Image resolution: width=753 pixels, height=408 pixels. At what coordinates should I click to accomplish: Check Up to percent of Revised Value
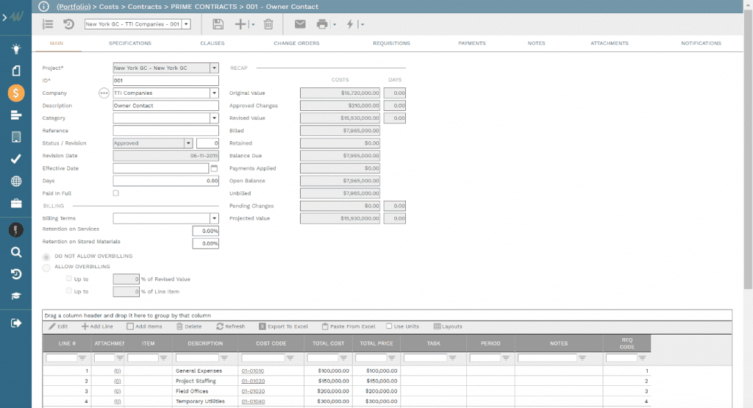pos(69,279)
